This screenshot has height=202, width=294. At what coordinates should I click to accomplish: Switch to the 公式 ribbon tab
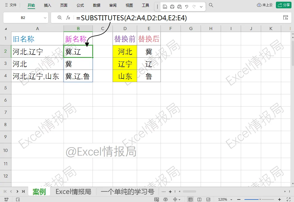click(80, 5)
